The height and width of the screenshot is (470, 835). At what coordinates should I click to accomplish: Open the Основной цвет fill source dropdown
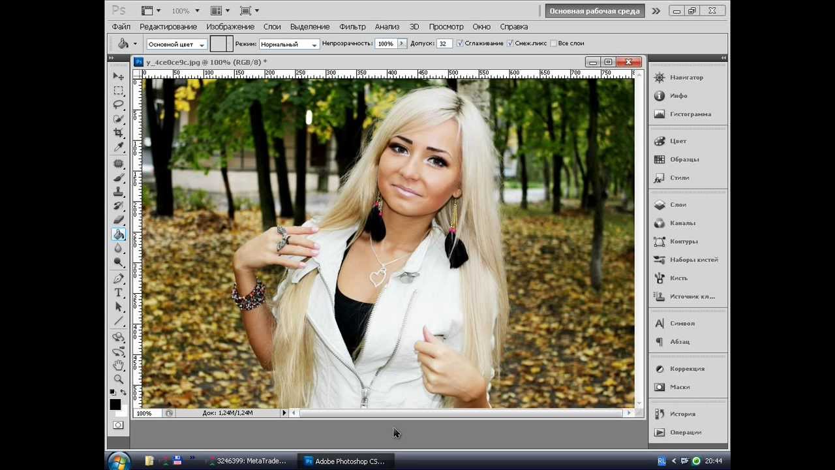click(x=176, y=44)
